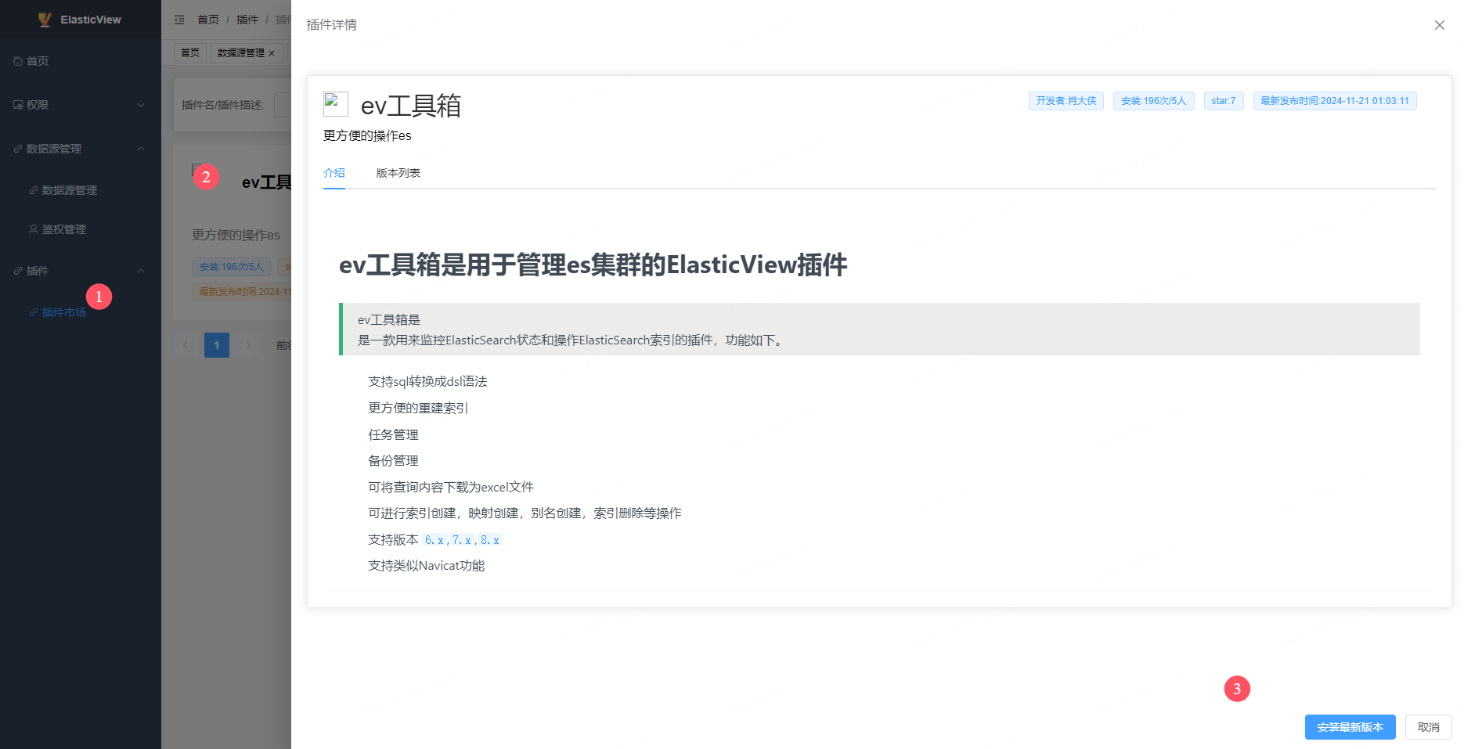Close the 数据源管理 tab using its X
The width and height of the screenshot is (1464, 749).
tap(272, 53)
